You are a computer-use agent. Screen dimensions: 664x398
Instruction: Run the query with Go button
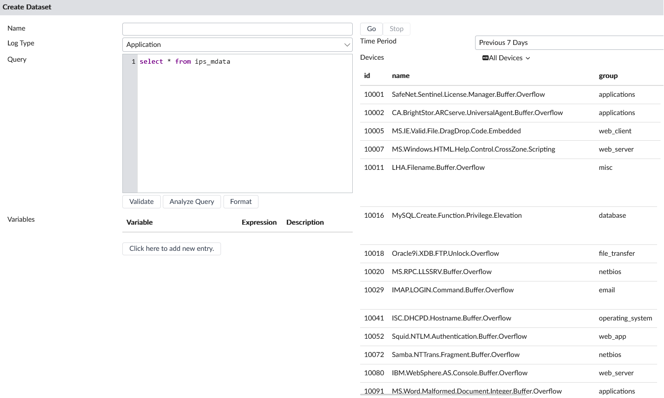[371, 29]
